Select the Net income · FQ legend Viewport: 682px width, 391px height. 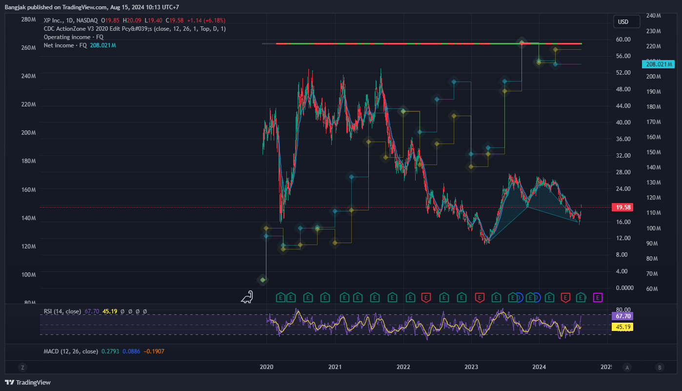click(x=65, y=45)
